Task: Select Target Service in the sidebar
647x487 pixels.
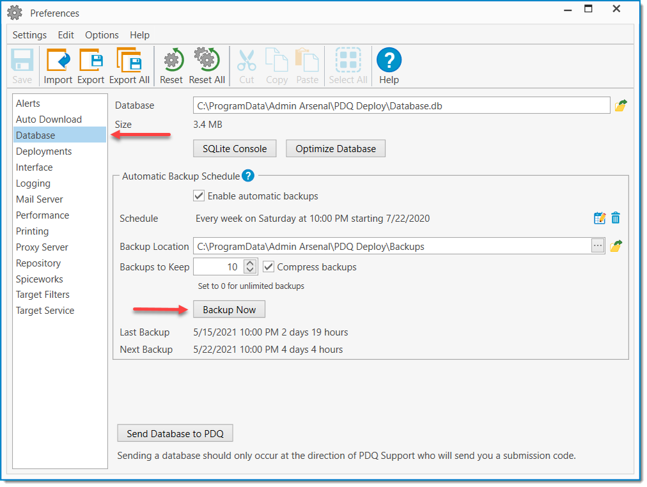Action: click(x=60, y=311)
